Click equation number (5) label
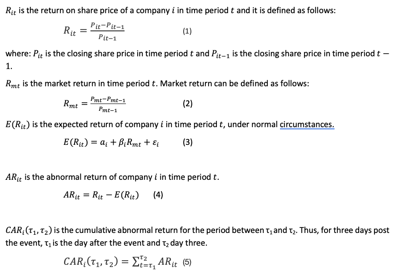 click(187, 262)
